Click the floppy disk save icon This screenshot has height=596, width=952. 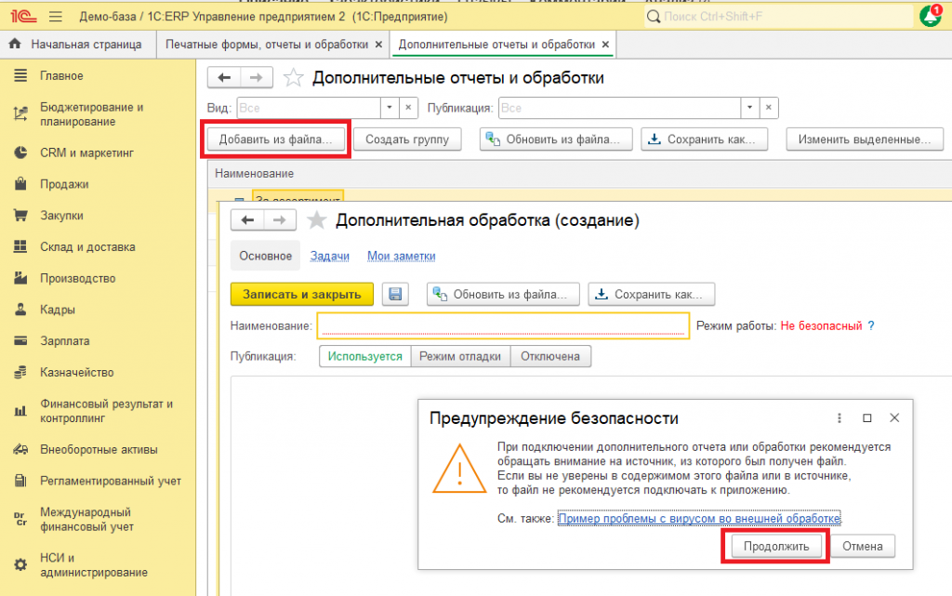(x=395, y=295)
